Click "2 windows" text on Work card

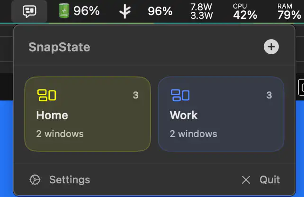point(193,134)
